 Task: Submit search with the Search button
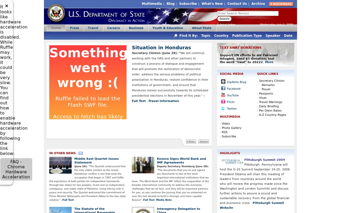[224, 19]
